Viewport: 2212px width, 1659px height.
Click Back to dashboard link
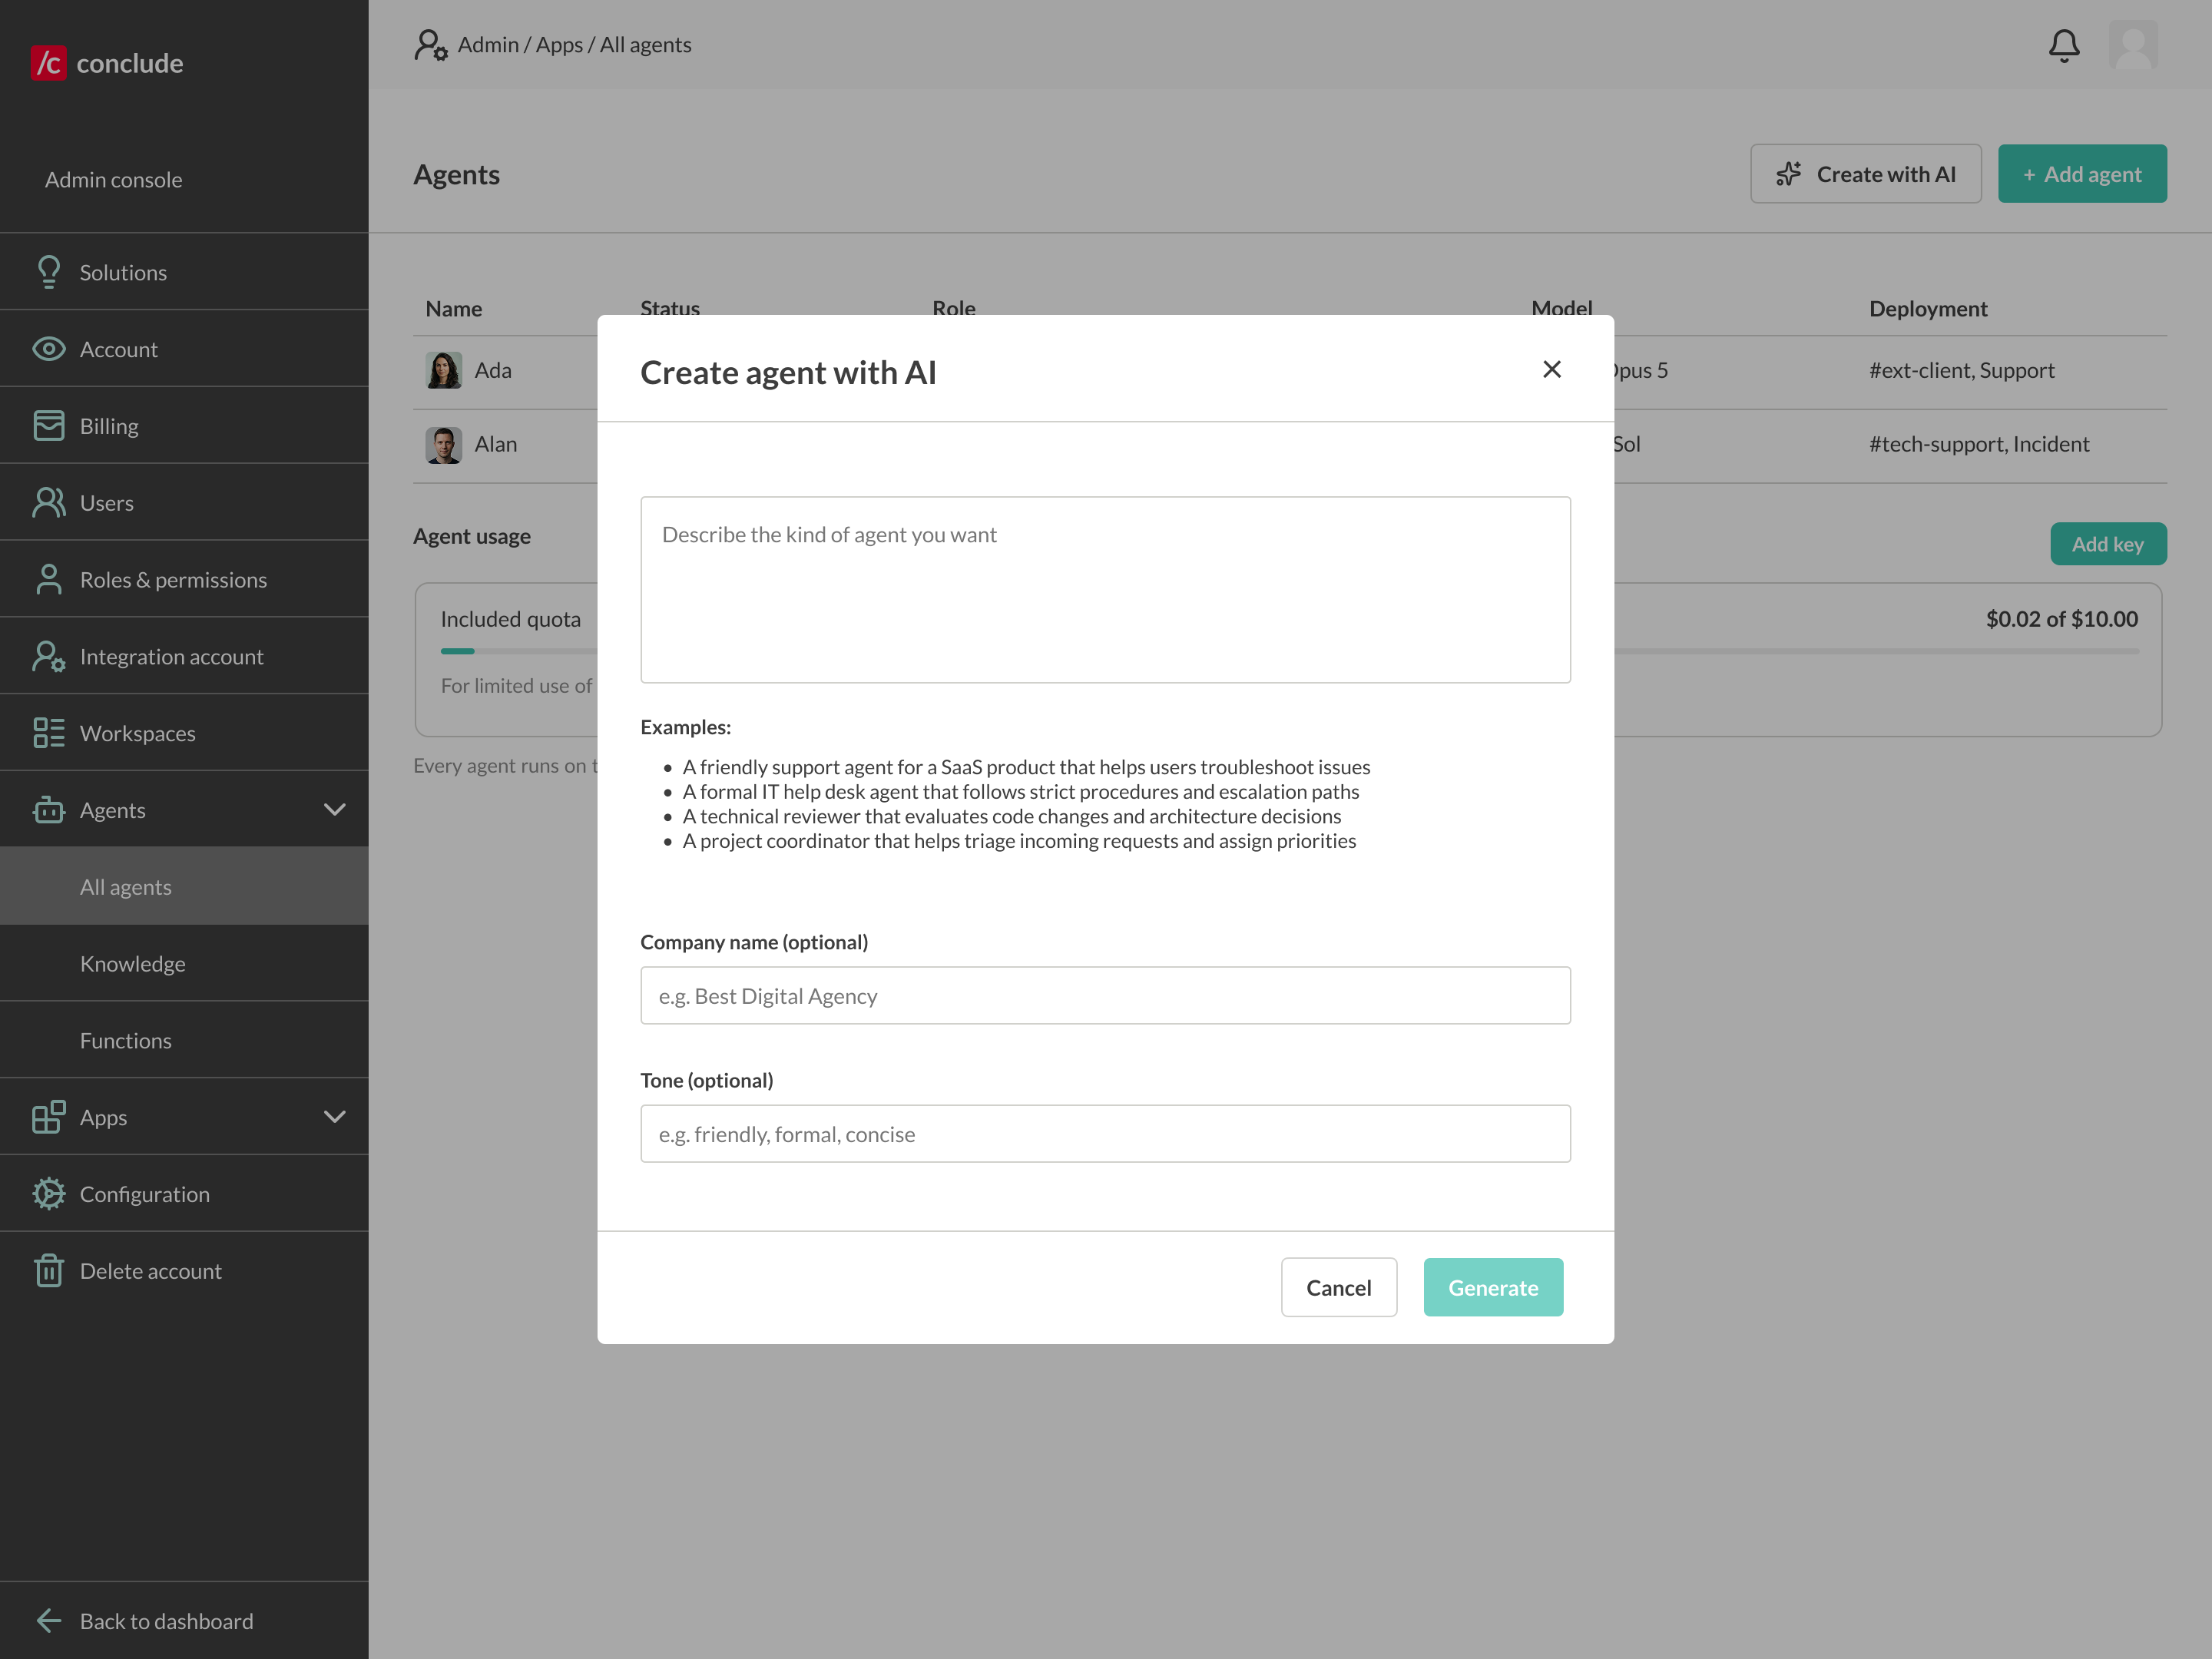click(184, 1621)
